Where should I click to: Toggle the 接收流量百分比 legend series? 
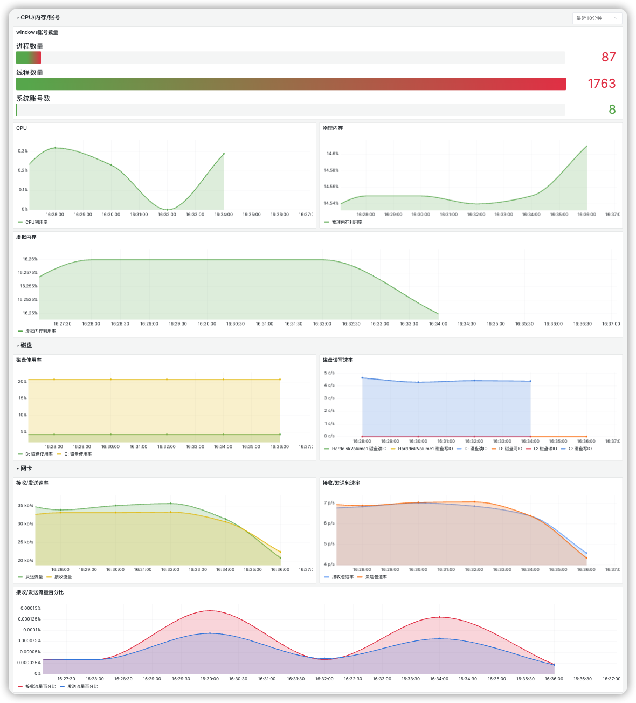37,686
